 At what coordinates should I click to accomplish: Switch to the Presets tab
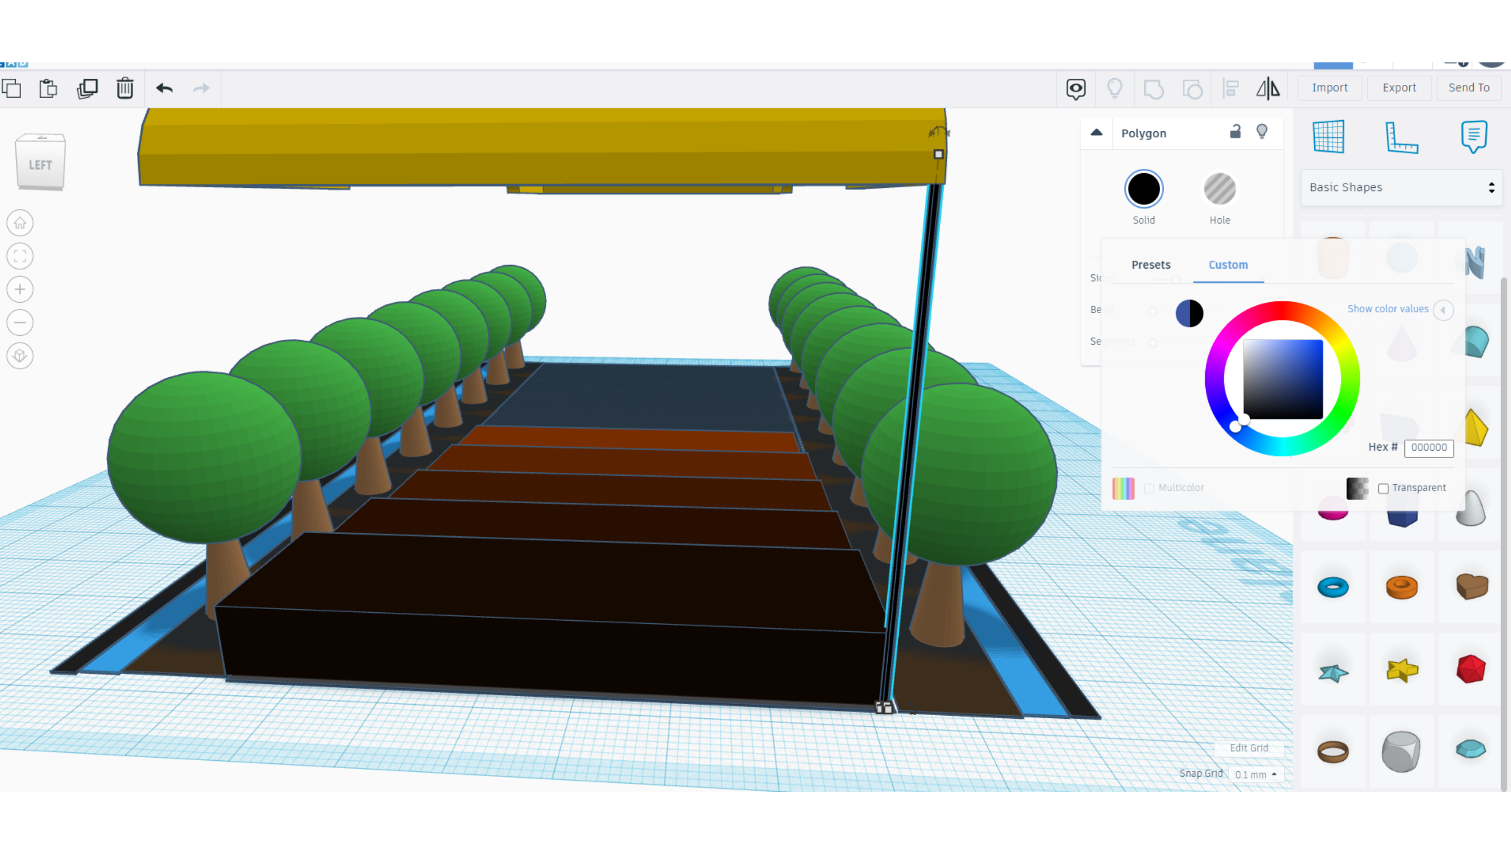click(x=1150, y=264)
